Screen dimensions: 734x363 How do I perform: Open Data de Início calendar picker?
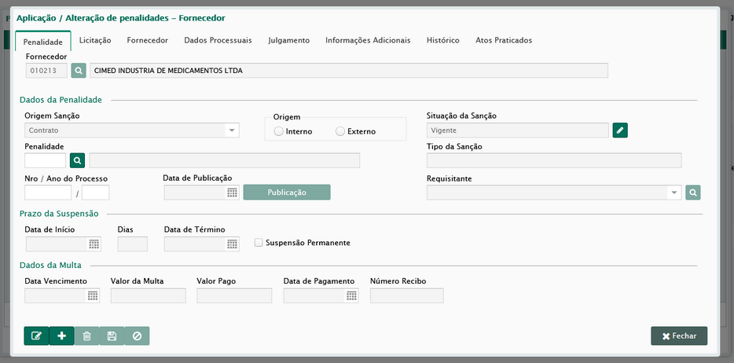[94, 244]
